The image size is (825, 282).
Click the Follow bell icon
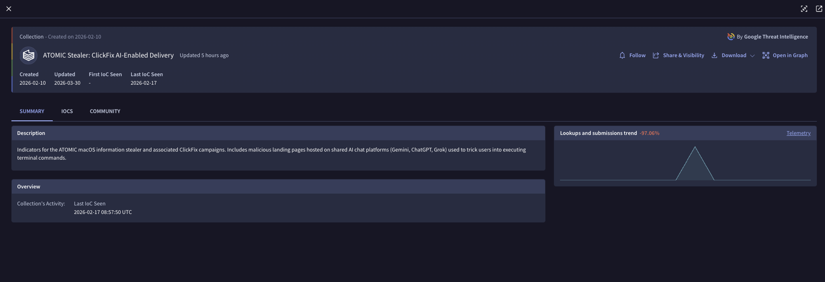coord(622,55)
